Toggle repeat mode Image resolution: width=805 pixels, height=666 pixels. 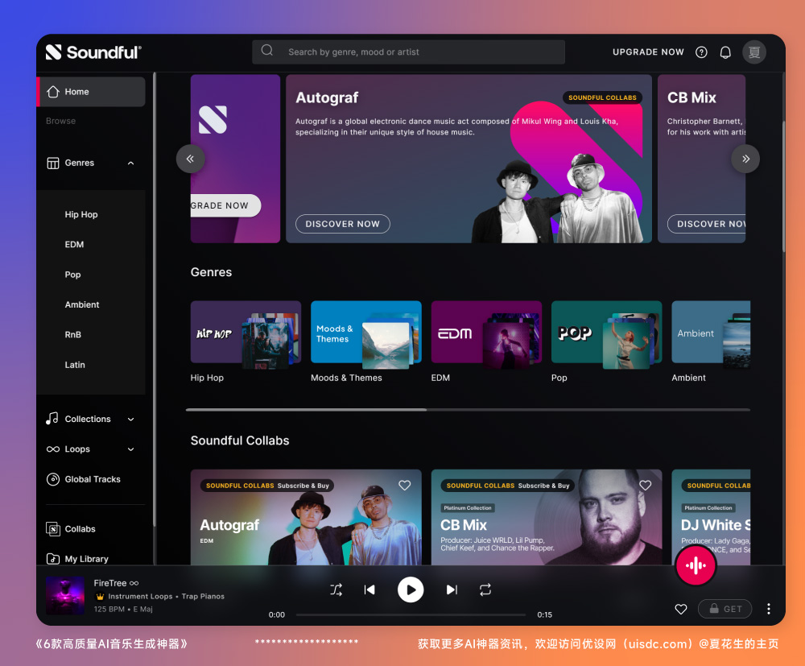point(485,590)
